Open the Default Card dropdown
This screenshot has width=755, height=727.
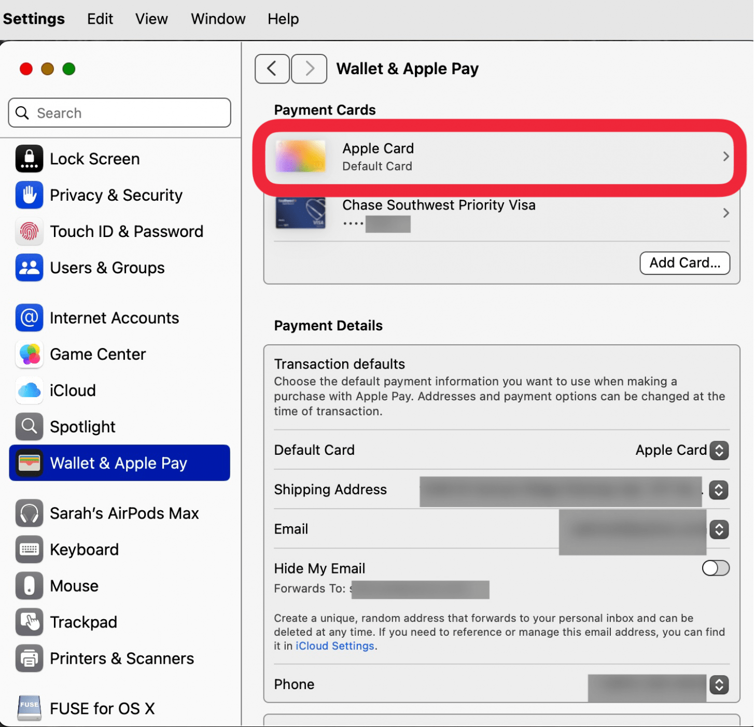(719, 450)
